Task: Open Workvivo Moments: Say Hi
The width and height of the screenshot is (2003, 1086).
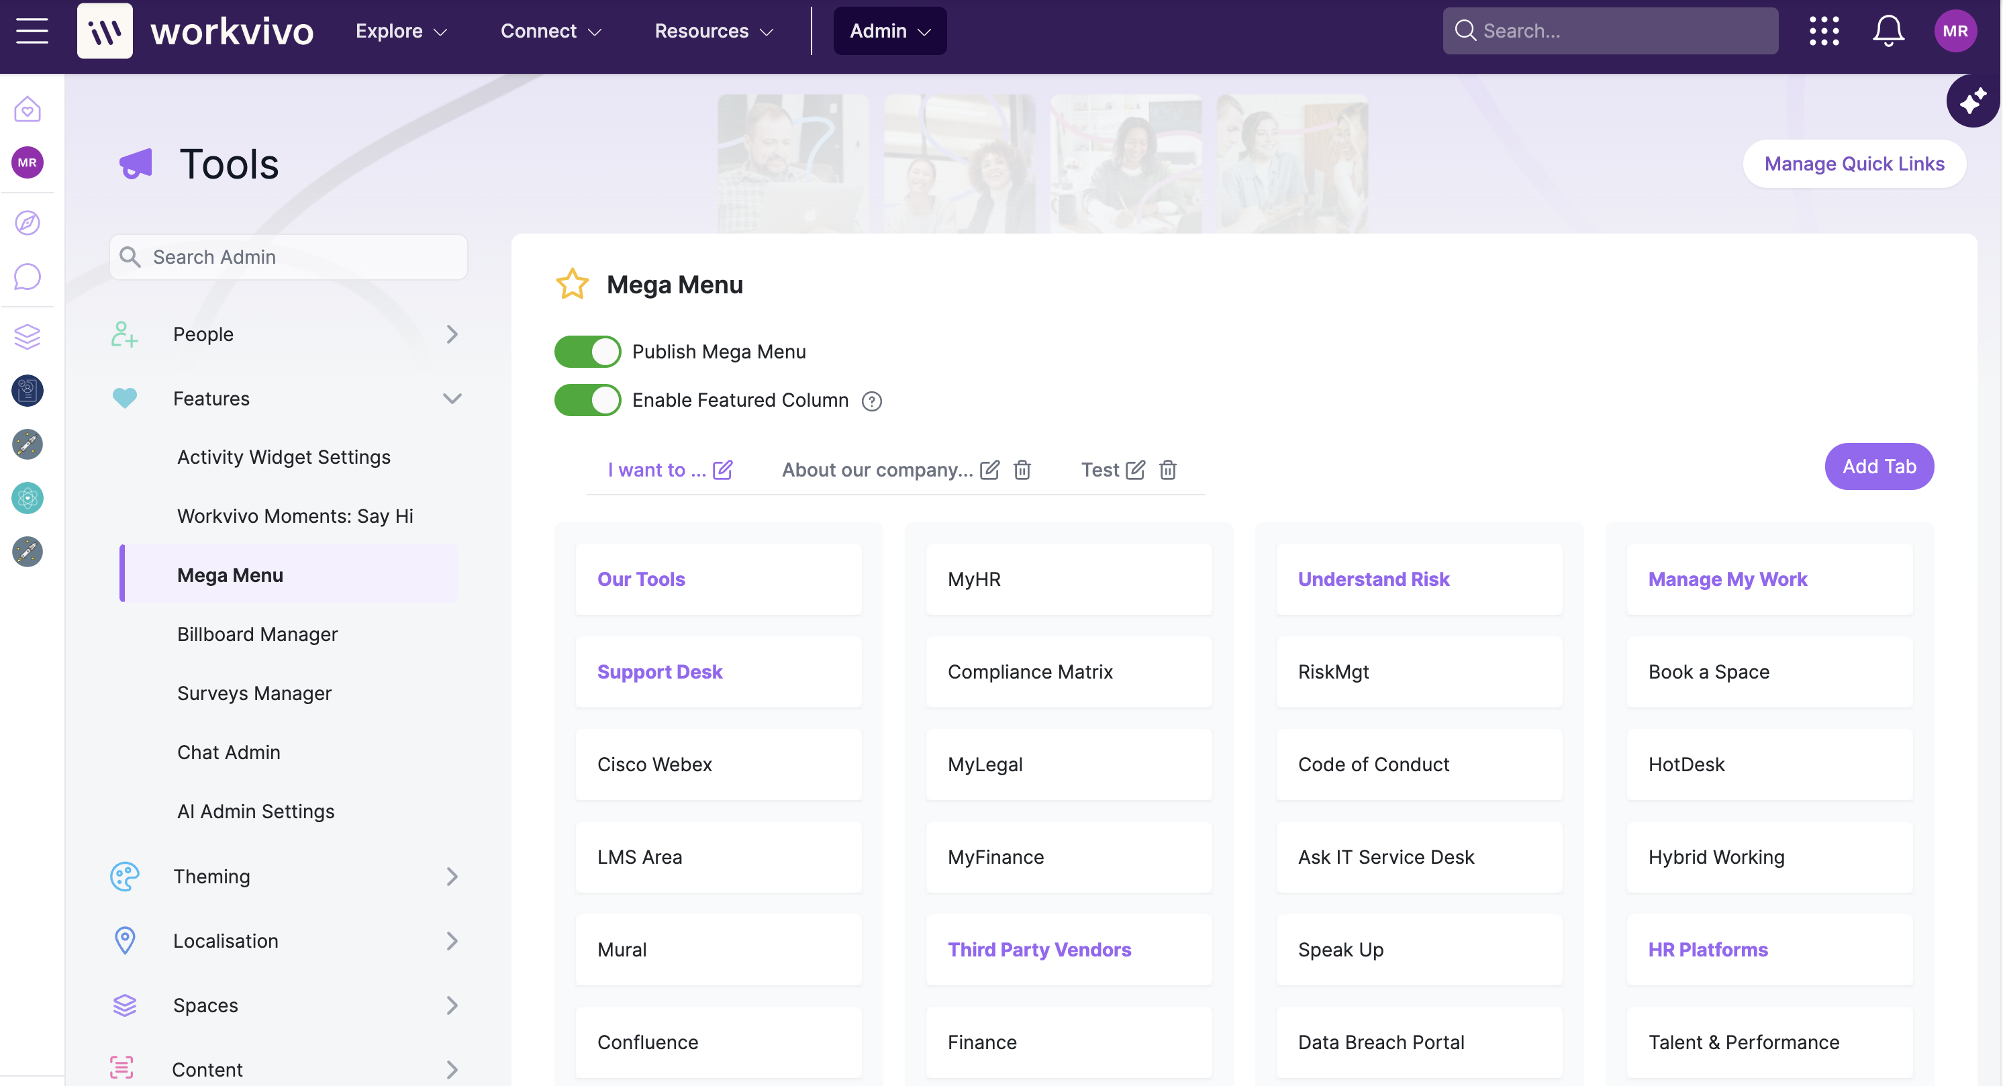Action: (x=295, y=516)
